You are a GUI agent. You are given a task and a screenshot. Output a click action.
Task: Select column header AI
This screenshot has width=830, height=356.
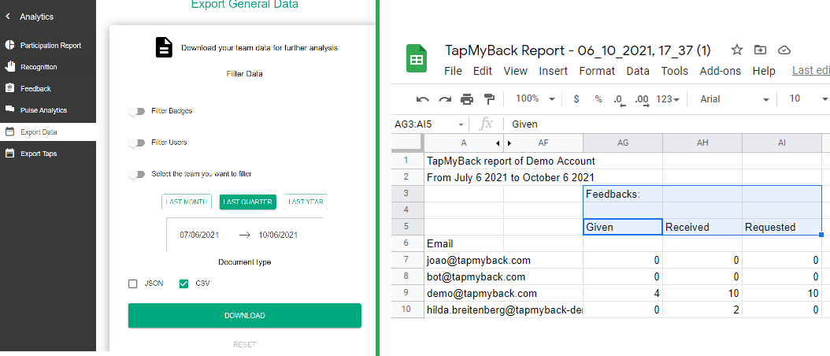[x=781, y=143]
